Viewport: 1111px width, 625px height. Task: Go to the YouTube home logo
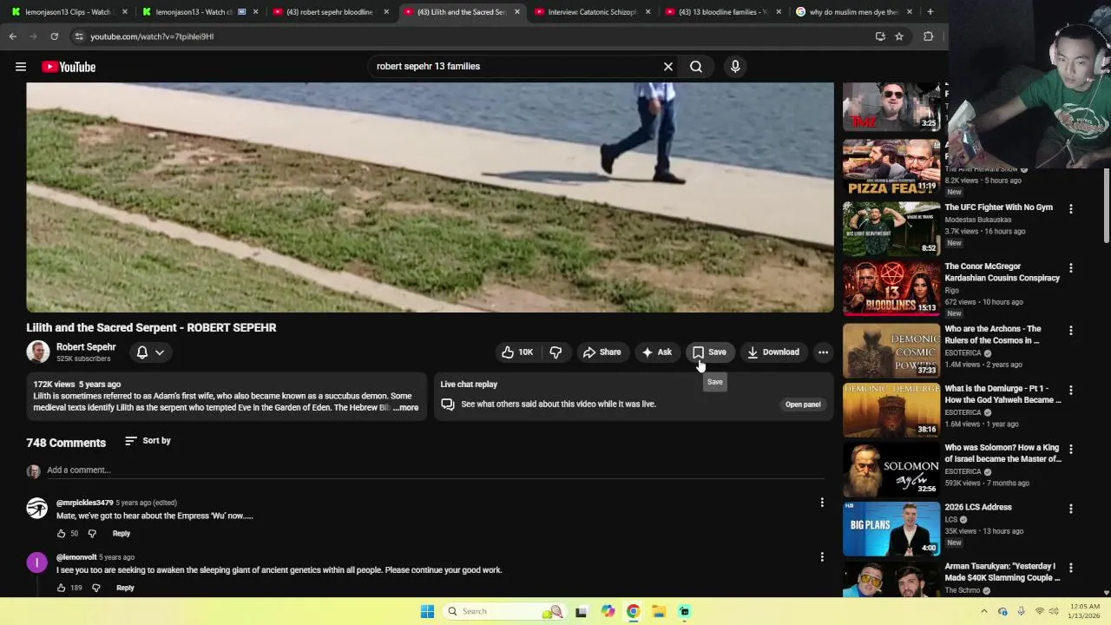69,67
